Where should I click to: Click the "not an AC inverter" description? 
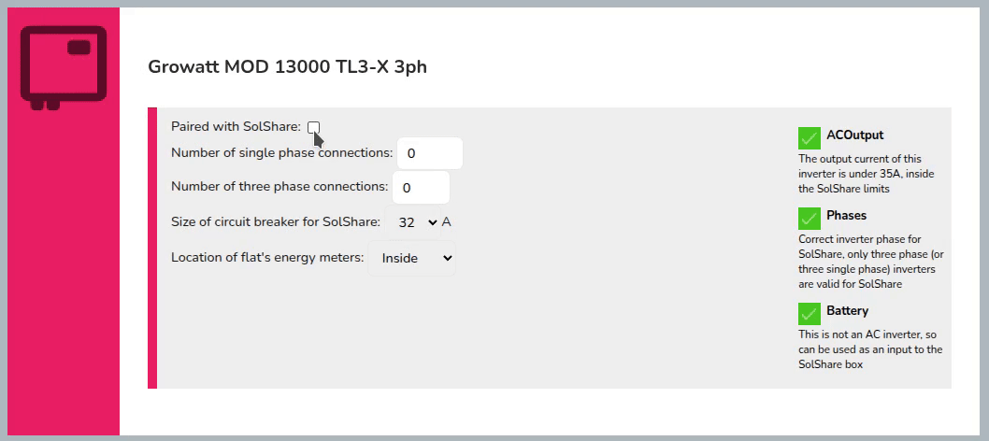coord(869,349)
